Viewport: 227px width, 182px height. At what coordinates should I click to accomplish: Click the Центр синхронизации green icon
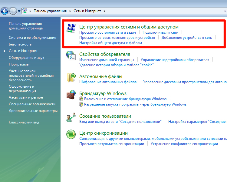71,134
